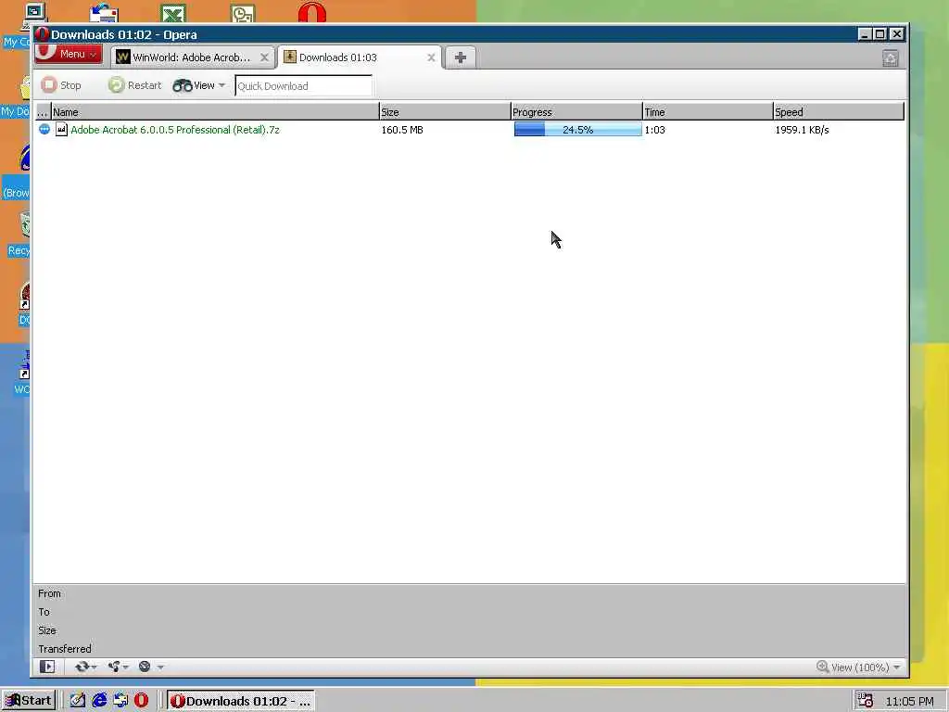Click the 1959.1 KB/s speed value

coord(802,130)
